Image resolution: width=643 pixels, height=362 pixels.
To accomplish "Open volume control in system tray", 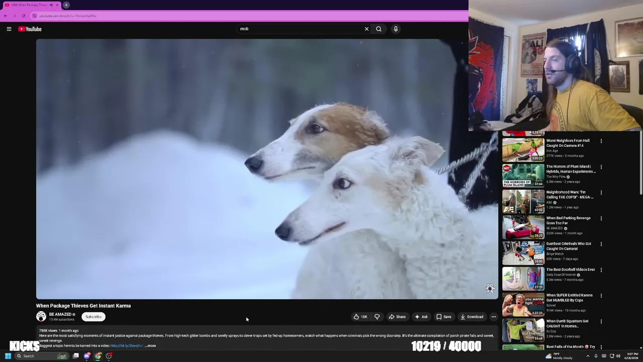I will point(618,356).
